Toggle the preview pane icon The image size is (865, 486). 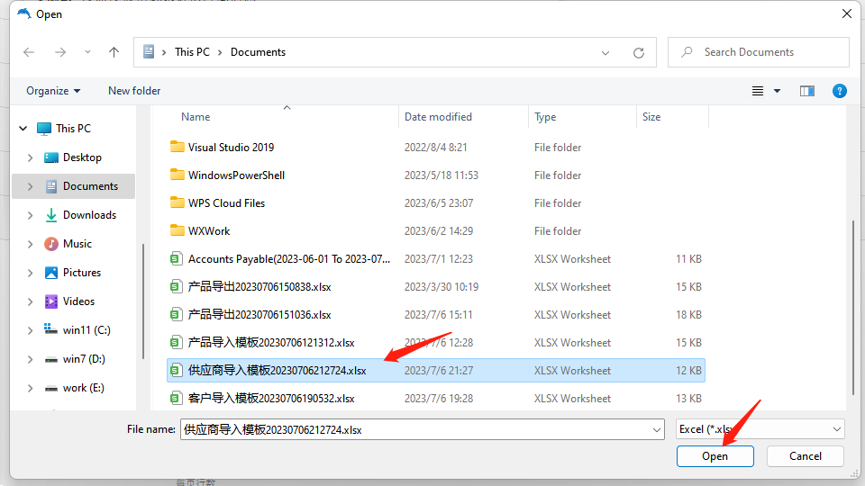(806, 91)
